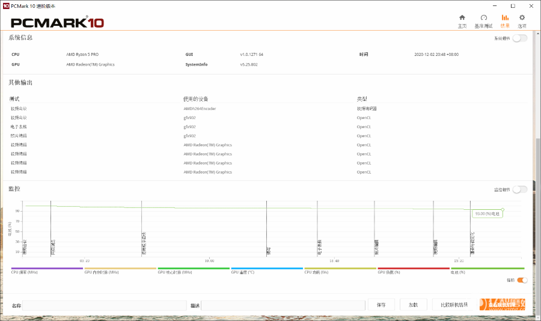
Task: Click the 93.00 (%) 电池 tooltip
Action: (x=487, y=213)
